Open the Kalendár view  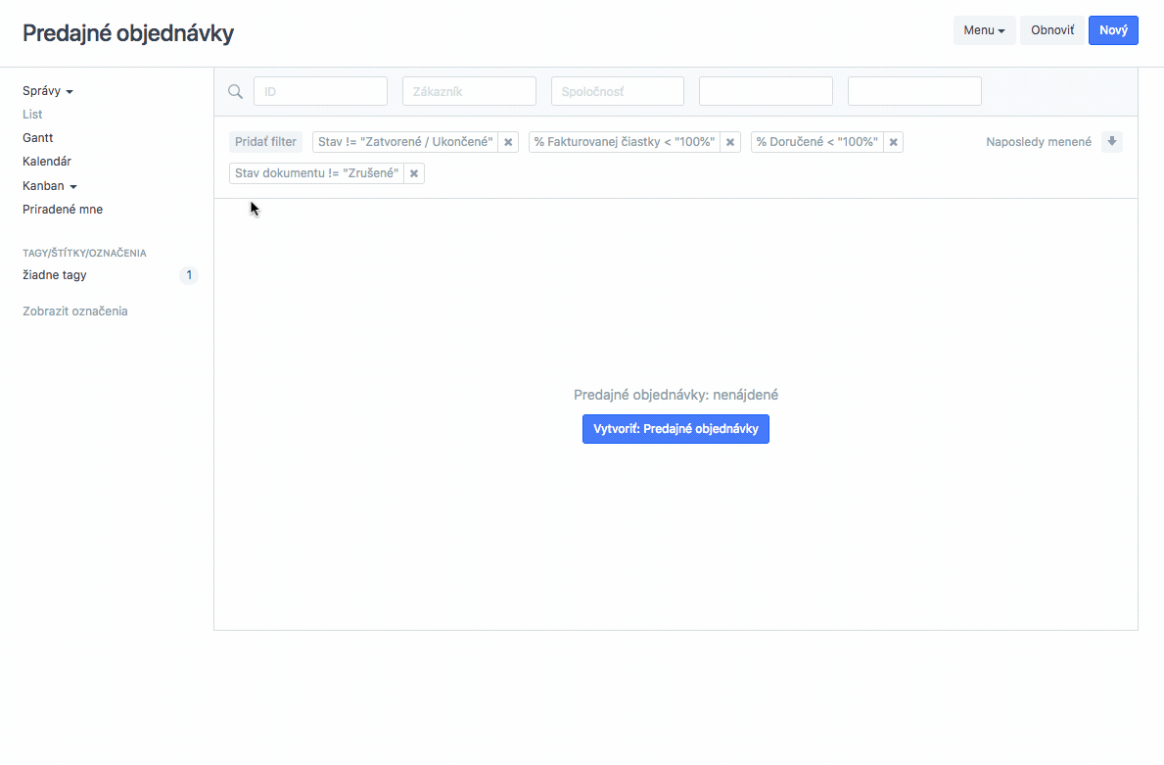[x=47, y=162]
